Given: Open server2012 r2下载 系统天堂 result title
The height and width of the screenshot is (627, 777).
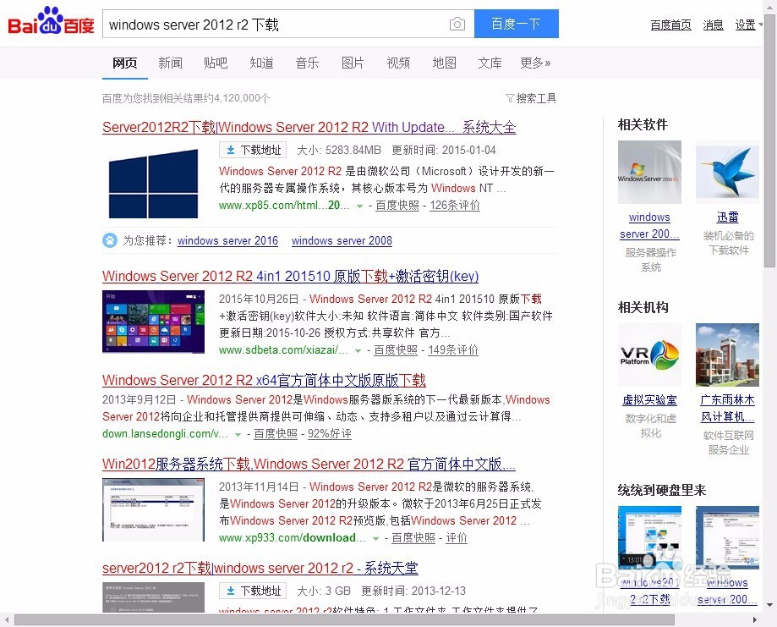Looking at the screenshot, I should [x=260, y=568].
